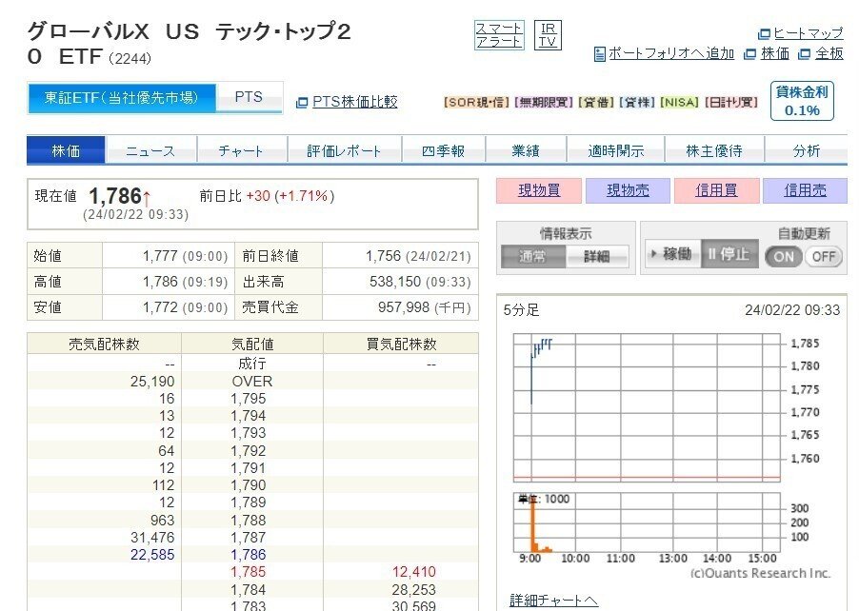Turn auto update ON

[784, 257]
